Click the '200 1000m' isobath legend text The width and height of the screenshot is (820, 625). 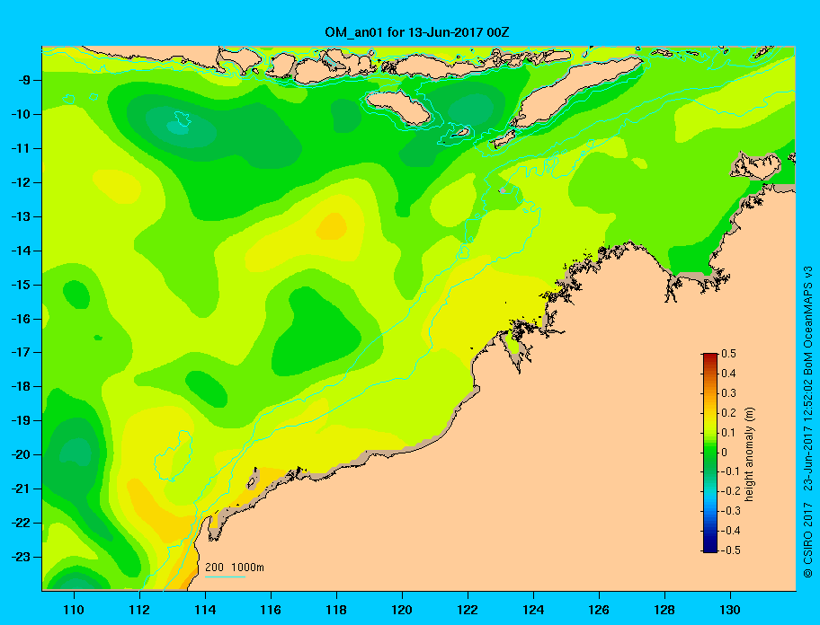235,567
